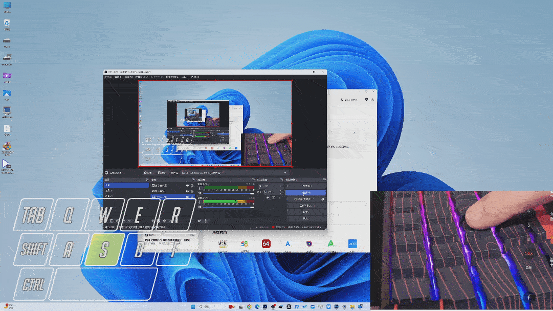
Task: Click the transition duration spinner arrows
Action: 281,192
